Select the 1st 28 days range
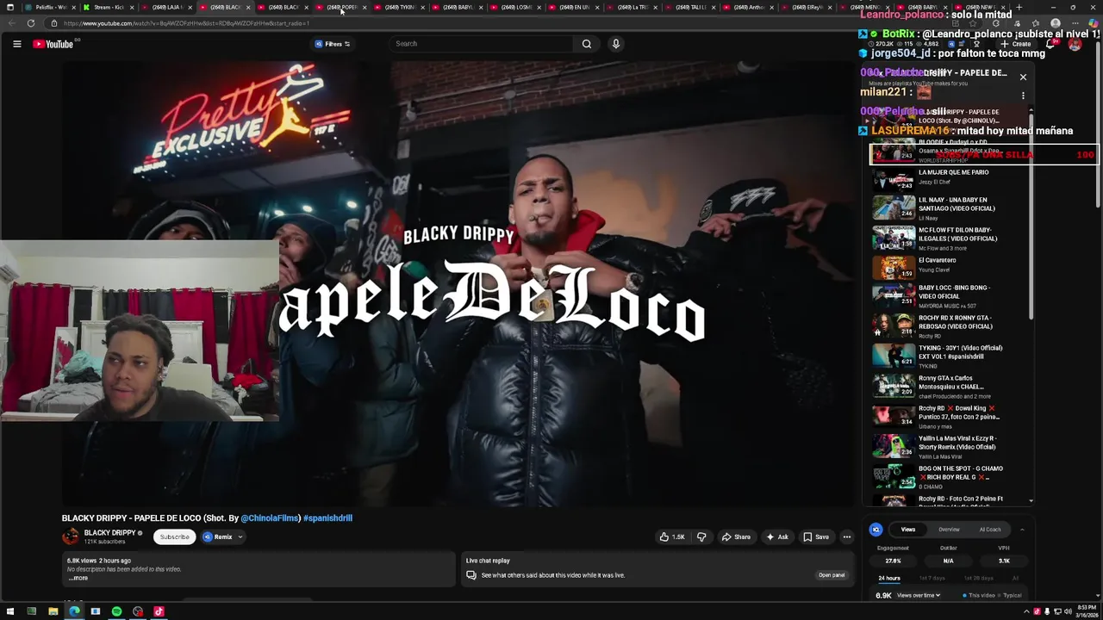 pyautogui.click(x=978, y=579)
